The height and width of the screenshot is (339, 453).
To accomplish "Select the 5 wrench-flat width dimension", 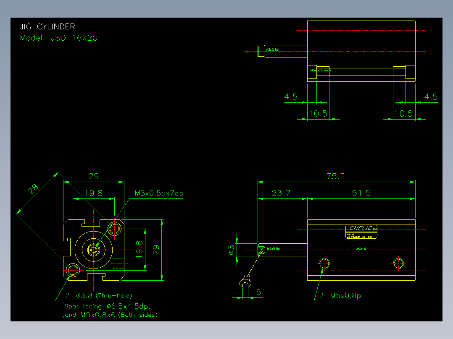I will pyautogui.click(x=258, y=292).
